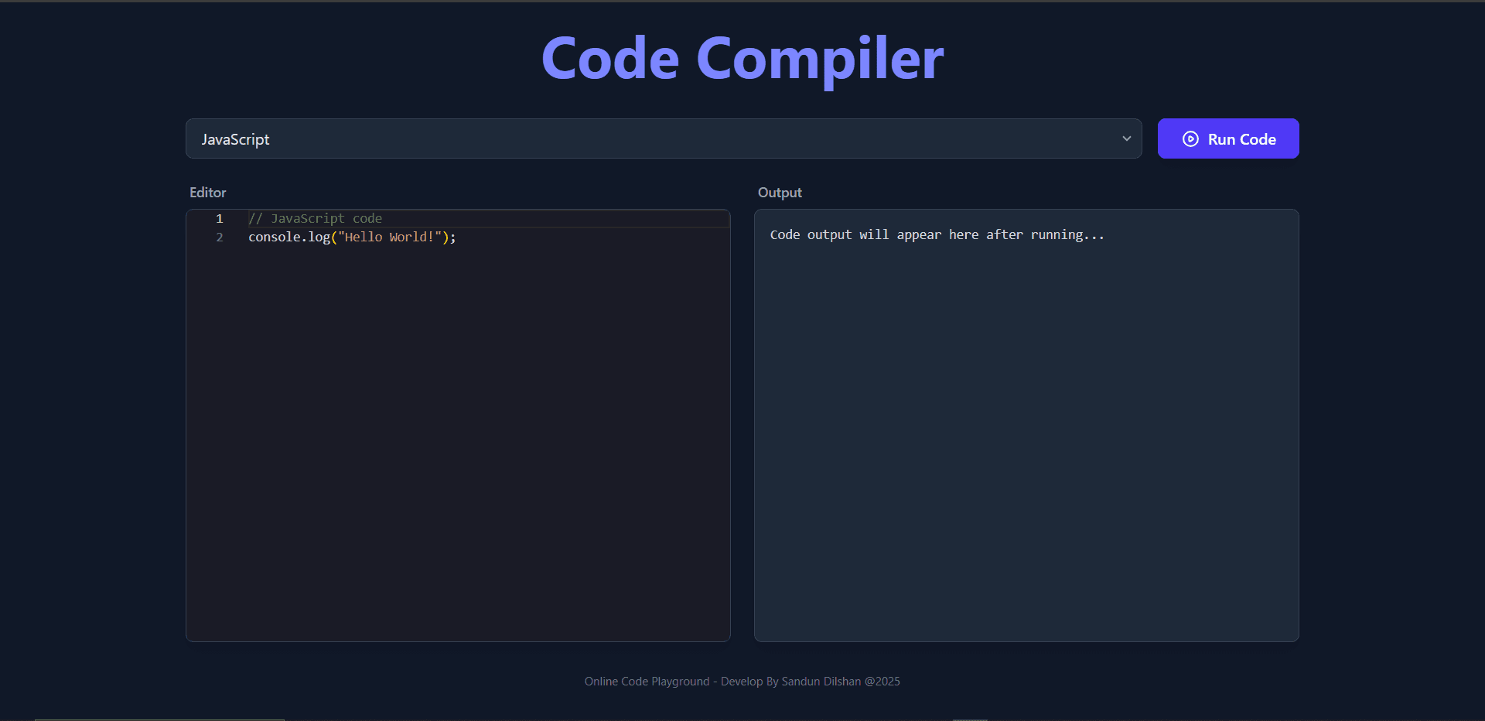The image size is (1485, 721).
Task: Place the cursor on the console.log statement
Action: tap(352, 237)
